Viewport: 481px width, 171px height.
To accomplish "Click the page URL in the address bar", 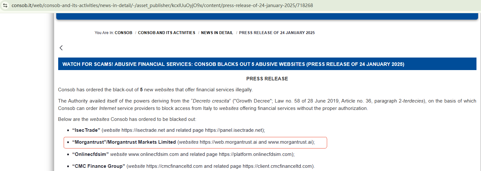I will [162, 5].
